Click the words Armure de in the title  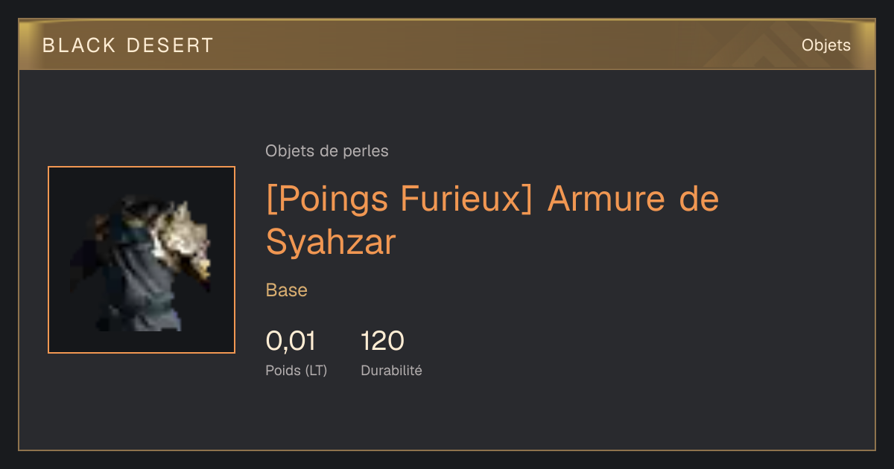point(633,199)
